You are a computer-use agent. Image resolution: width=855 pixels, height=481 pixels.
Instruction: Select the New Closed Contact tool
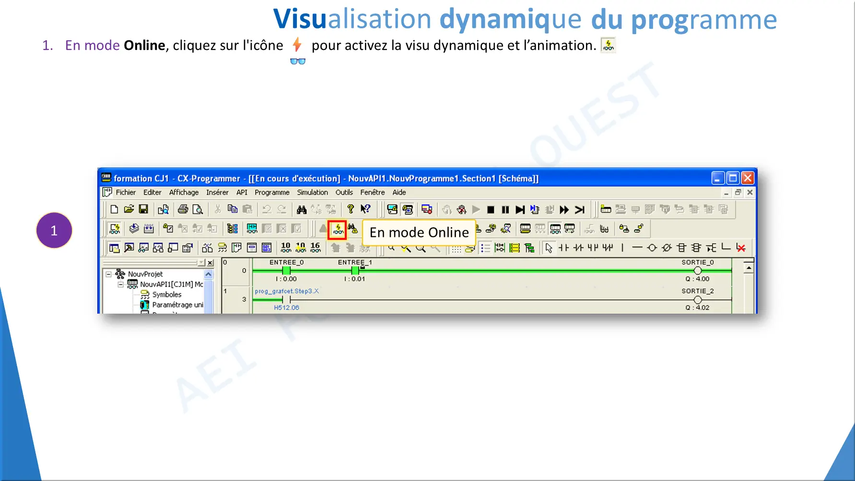click(x=578, y=248)
